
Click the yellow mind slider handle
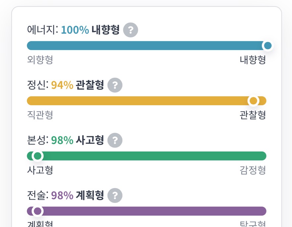click(253, 101)
